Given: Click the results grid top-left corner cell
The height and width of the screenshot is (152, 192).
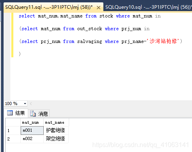Looking at the screenshot, I should pos(13,123).
